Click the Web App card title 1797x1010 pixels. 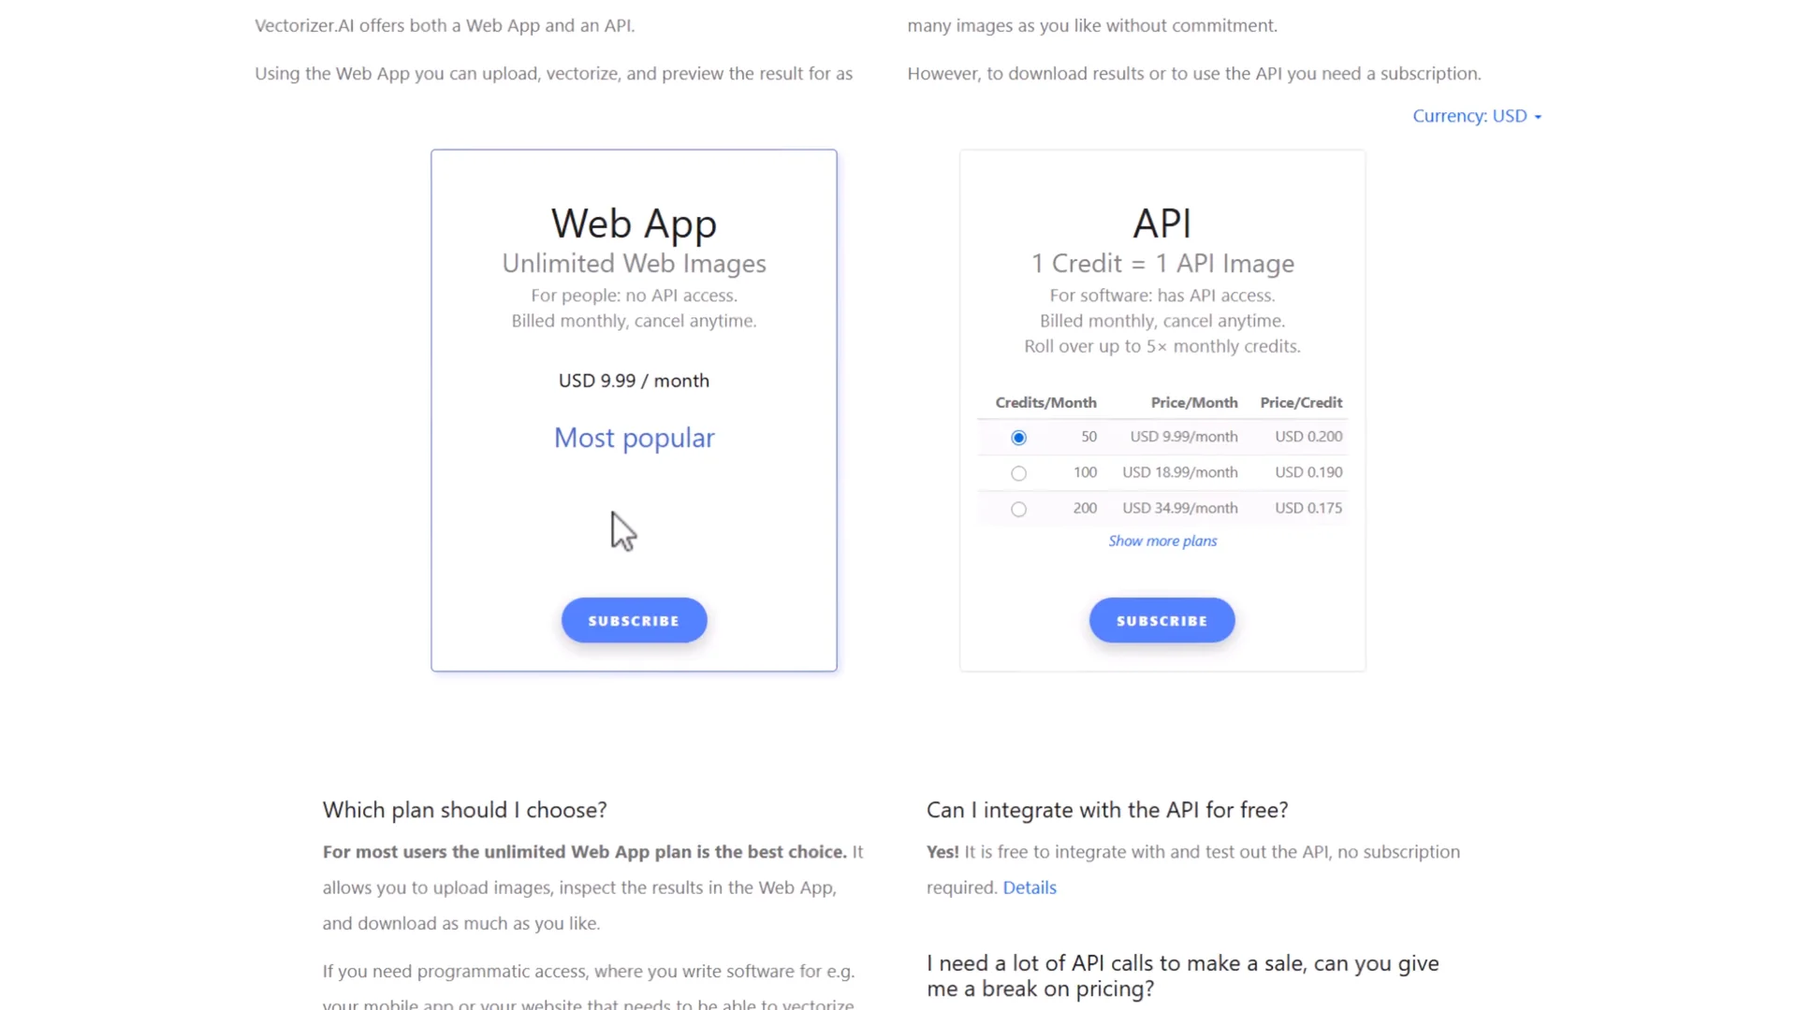pyautogui.click(x=634, y=224)
